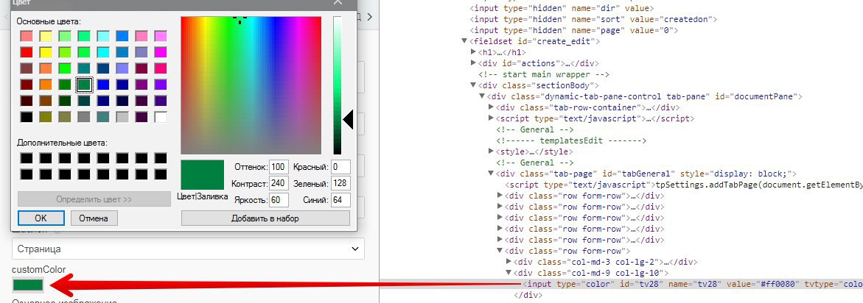Expand the collapsed script text/javascript node
Image resolution: width=863 pixels, height=303 pixels.
click(x=491, y=118)
